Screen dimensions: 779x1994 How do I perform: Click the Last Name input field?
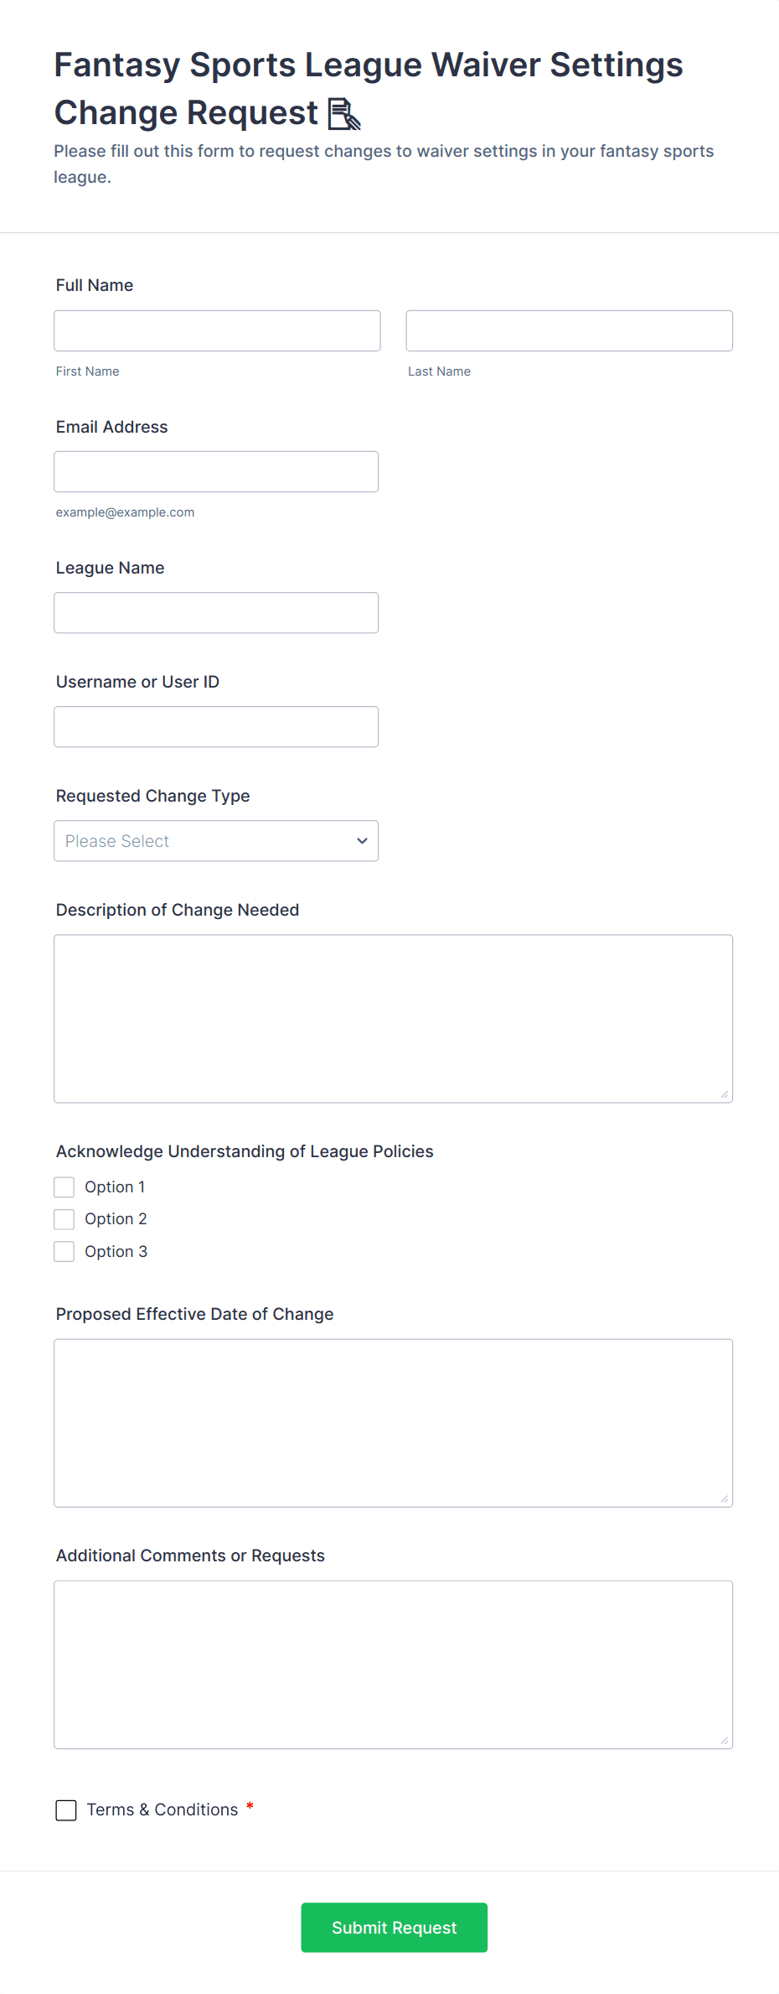point(569,331)
